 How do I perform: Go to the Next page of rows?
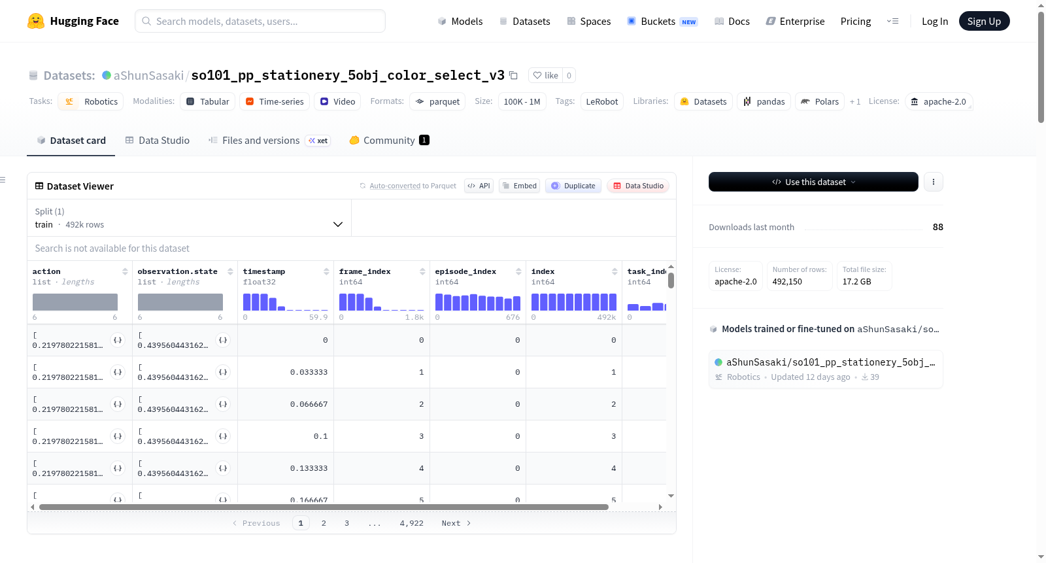[x=456, y=523]
